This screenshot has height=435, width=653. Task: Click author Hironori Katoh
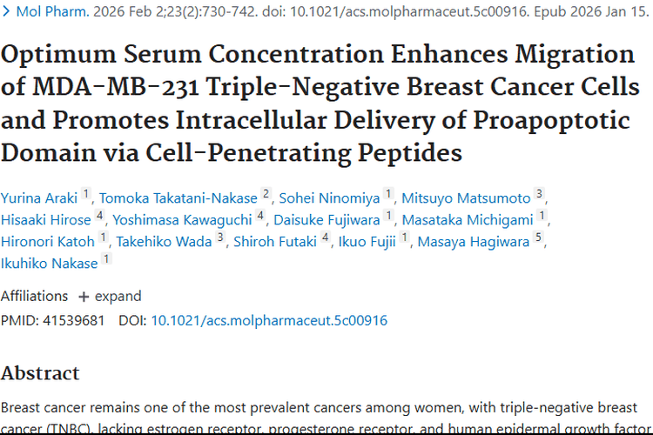[49, 242]
